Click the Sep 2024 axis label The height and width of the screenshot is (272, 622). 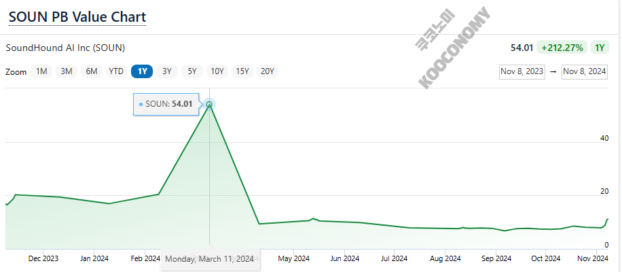(496, 259)
